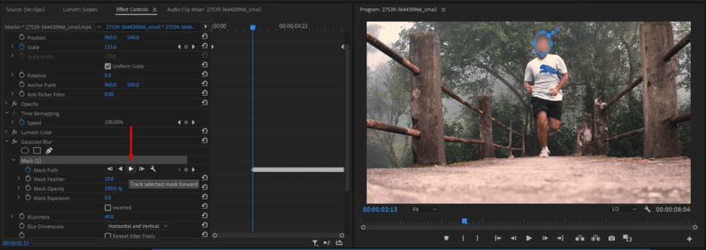Click the Extract button in Program monitor
Screen dimensions: 706x250
[x=596, y=238]
